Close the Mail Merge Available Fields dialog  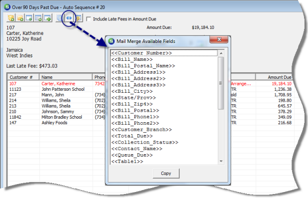click(x=219, y=39)
